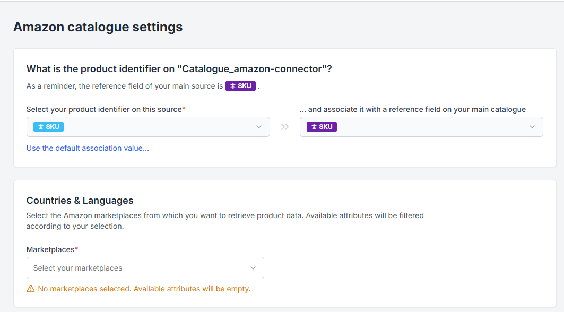The width and height of the screenshot is (564, 312).
Task: Click the No marketplaces selected warning text
Action: (x=144, y=289)
